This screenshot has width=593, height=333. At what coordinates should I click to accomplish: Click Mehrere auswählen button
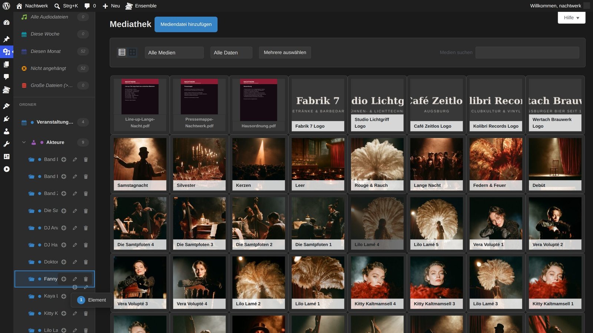(x=285, y=53)
